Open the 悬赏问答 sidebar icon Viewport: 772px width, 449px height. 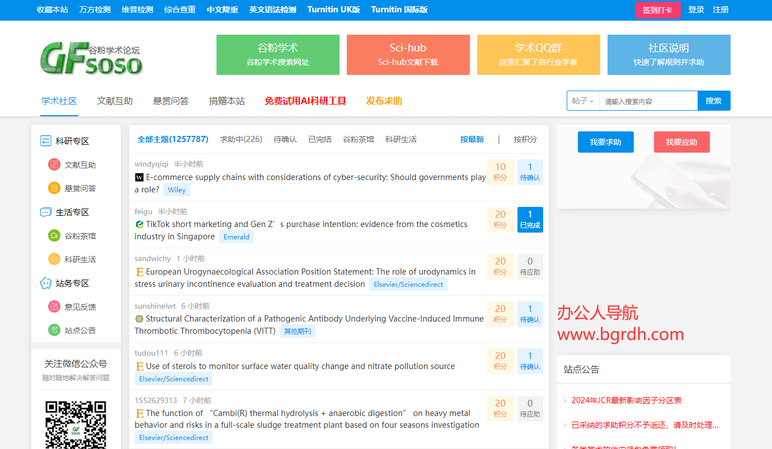(54, 188)
